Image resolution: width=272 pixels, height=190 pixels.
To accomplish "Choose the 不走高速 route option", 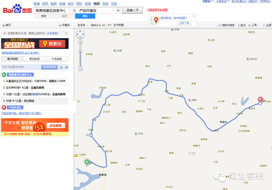I will click(x=57, y=59).
